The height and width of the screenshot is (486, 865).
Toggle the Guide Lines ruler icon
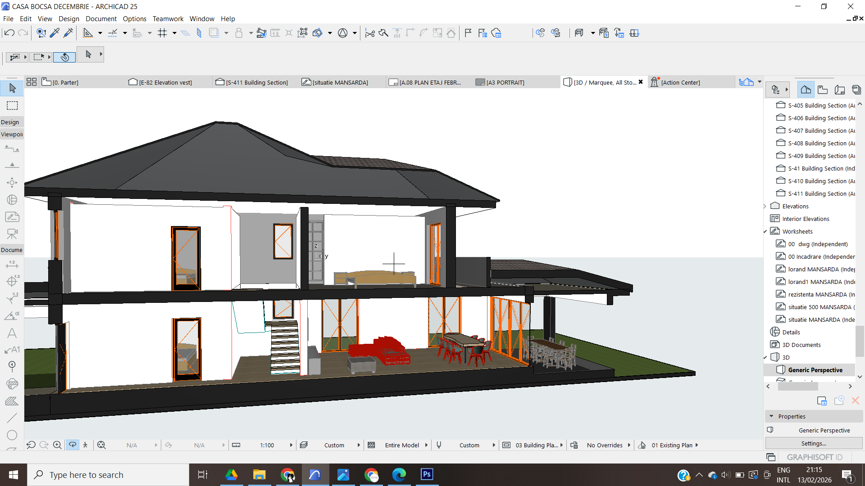[88, 33]
